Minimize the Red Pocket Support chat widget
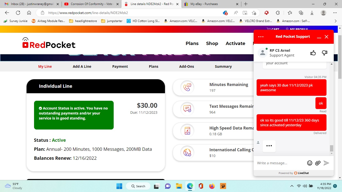 click(x=319, y=37)
